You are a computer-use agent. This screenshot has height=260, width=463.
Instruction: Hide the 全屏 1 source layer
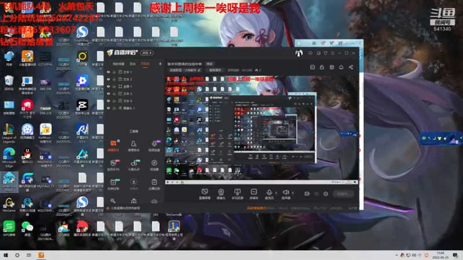pyautogui.click(x=108, y=86)
